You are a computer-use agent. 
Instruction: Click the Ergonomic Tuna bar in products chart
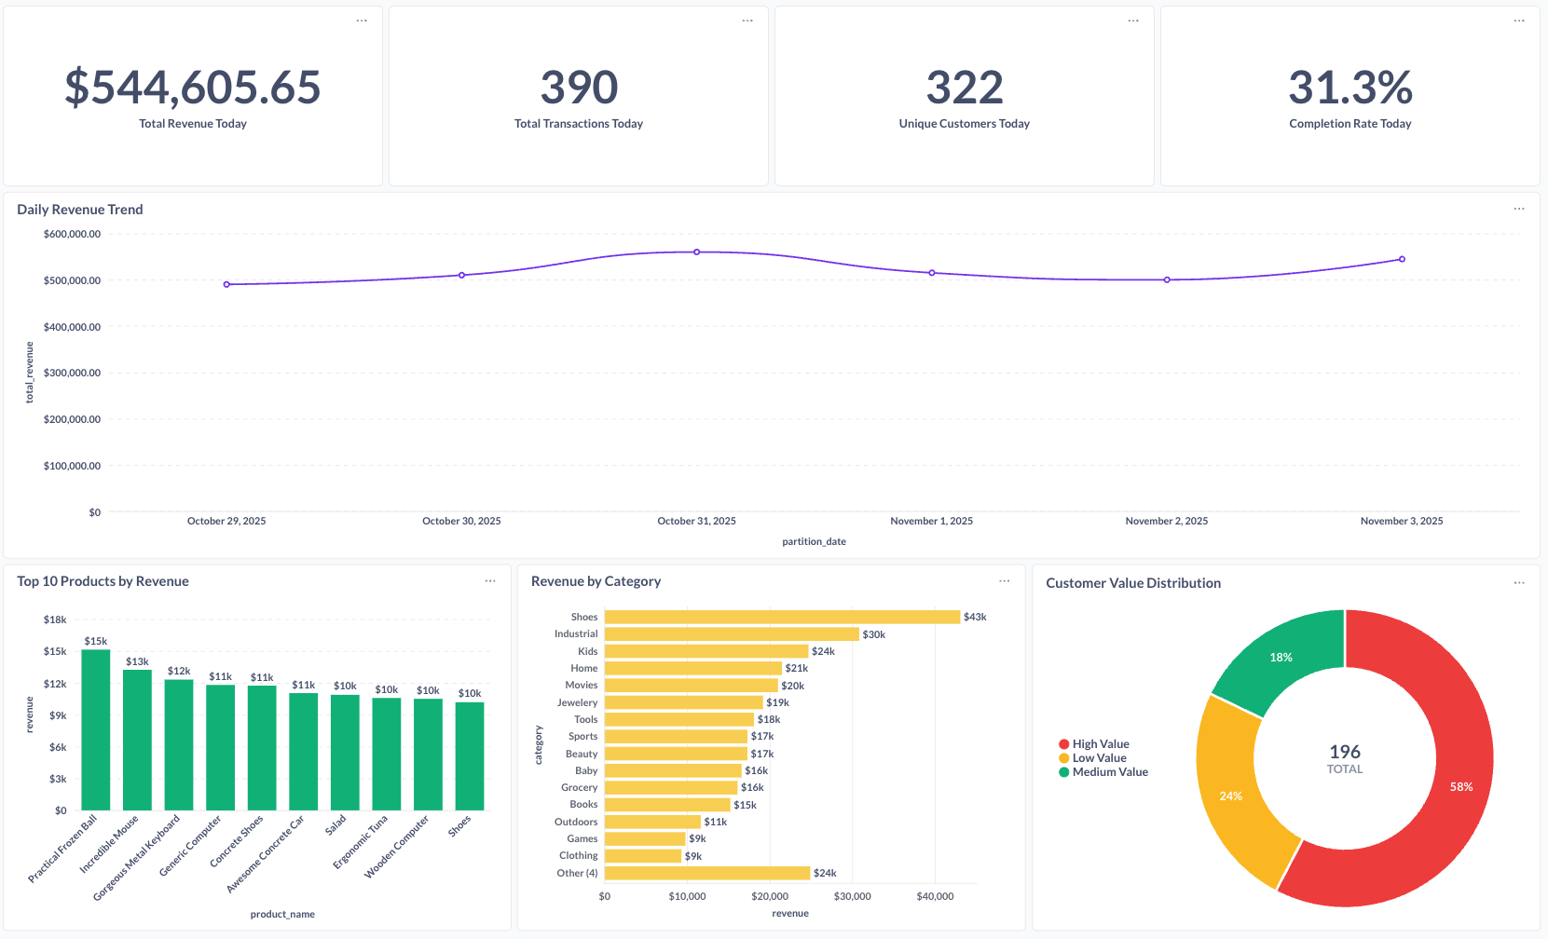click(x=387, y=754)
